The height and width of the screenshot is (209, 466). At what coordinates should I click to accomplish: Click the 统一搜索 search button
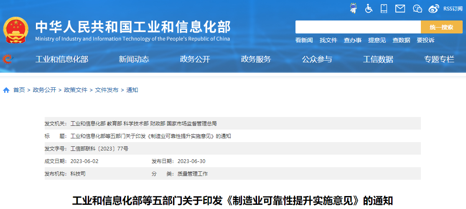click(x=441, y=27)
